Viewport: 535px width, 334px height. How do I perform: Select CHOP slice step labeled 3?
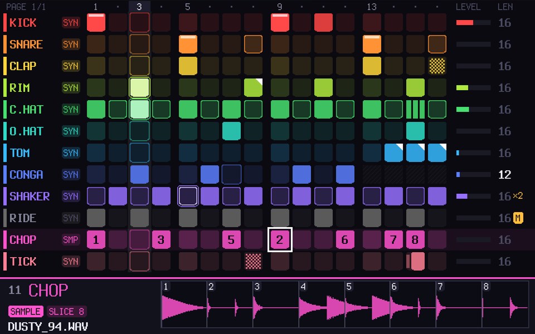(161, 239)
